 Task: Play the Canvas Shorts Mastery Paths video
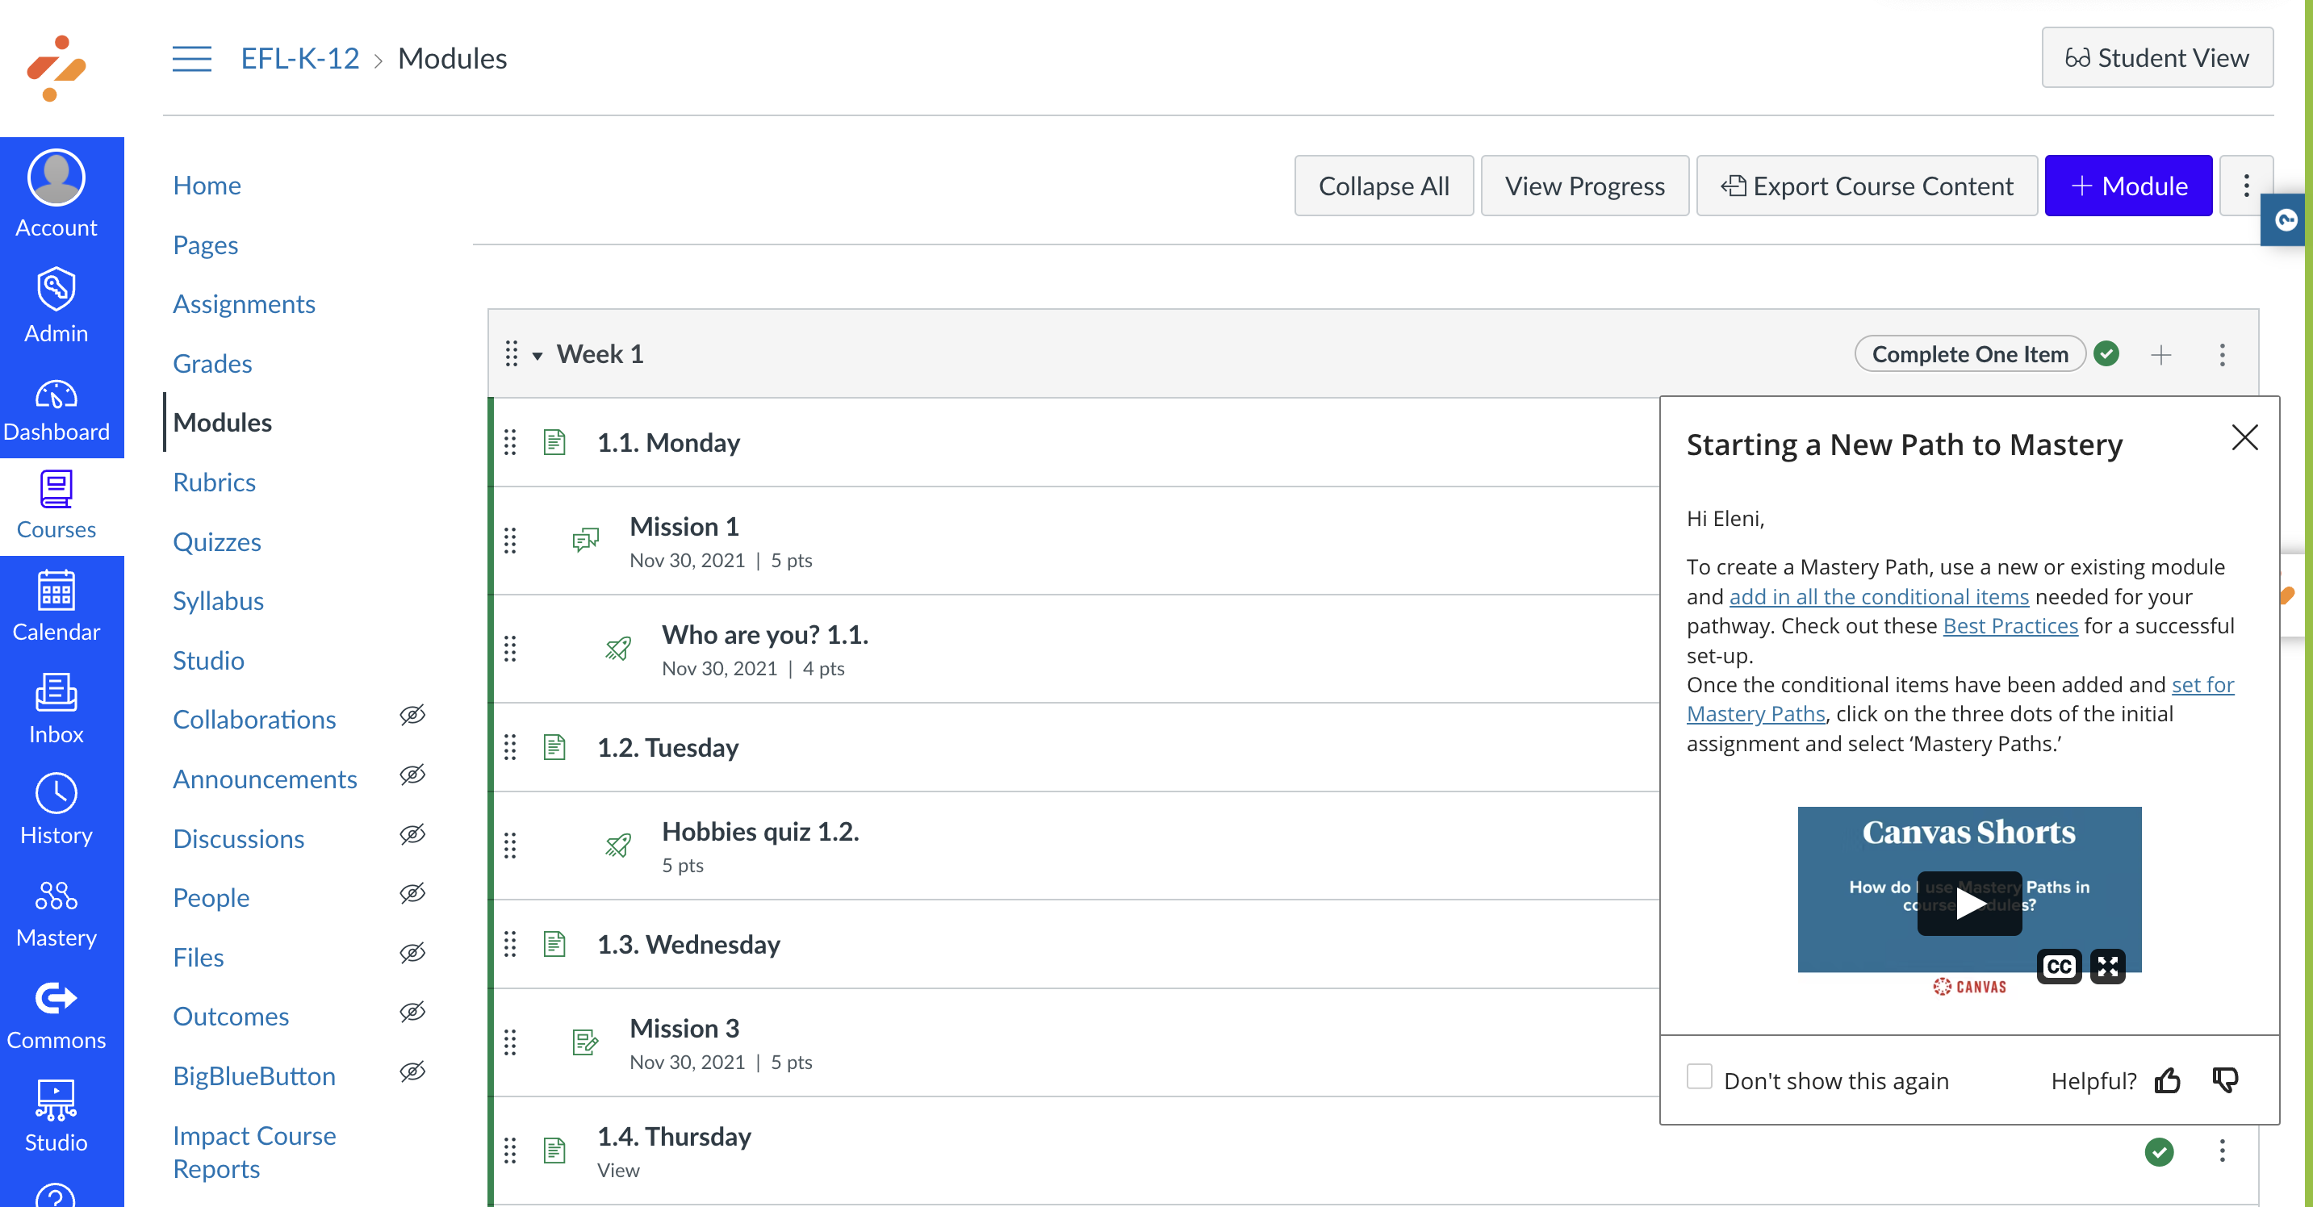coord(1968,903)
